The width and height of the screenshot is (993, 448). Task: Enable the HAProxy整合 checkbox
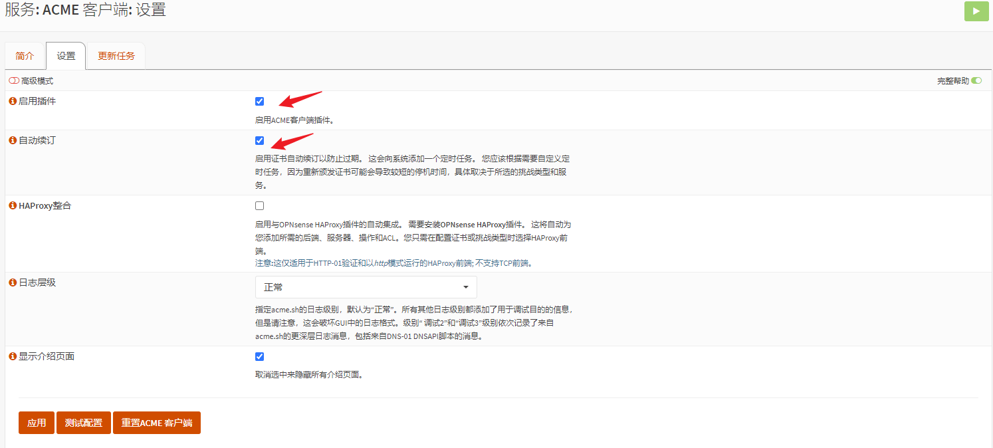(259, 206)
